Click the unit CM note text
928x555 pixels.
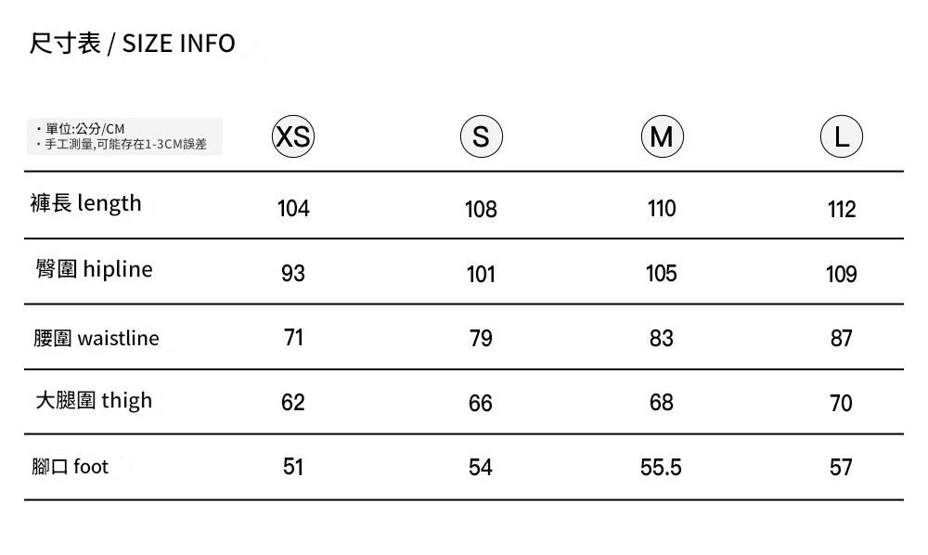tap(84, 128)
